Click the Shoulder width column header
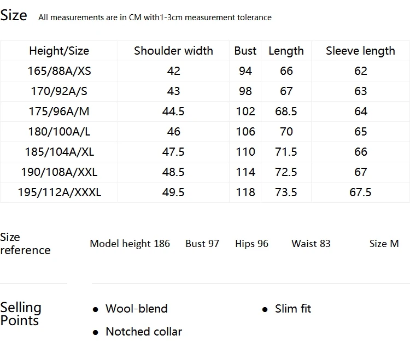The width and height of the screenshot is (410, 353). tap(173, 51)
